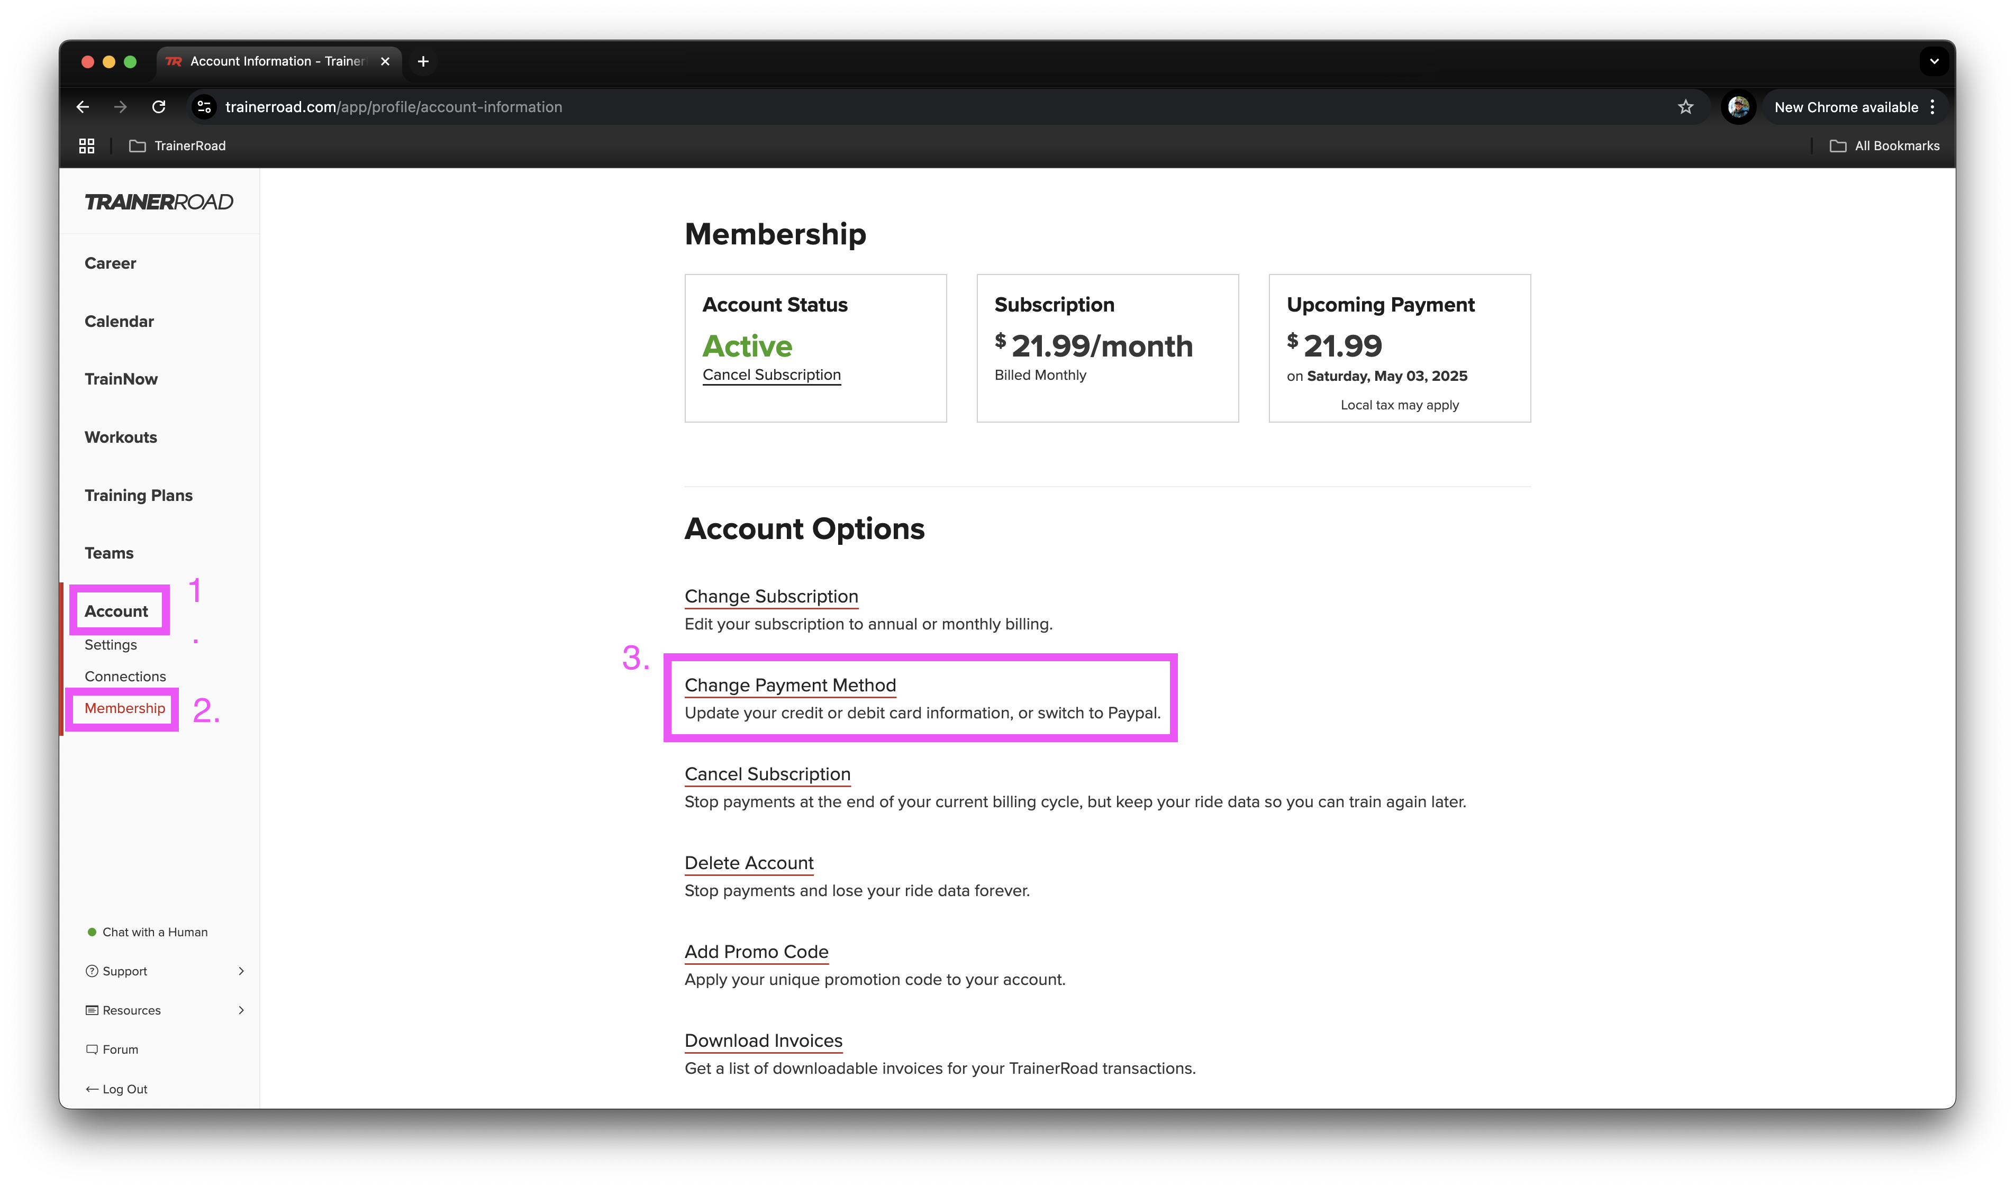The height and width of the screenshot is (1187, 2015).
Task: Open Workouts from sidebar
Action: (121, 437)
